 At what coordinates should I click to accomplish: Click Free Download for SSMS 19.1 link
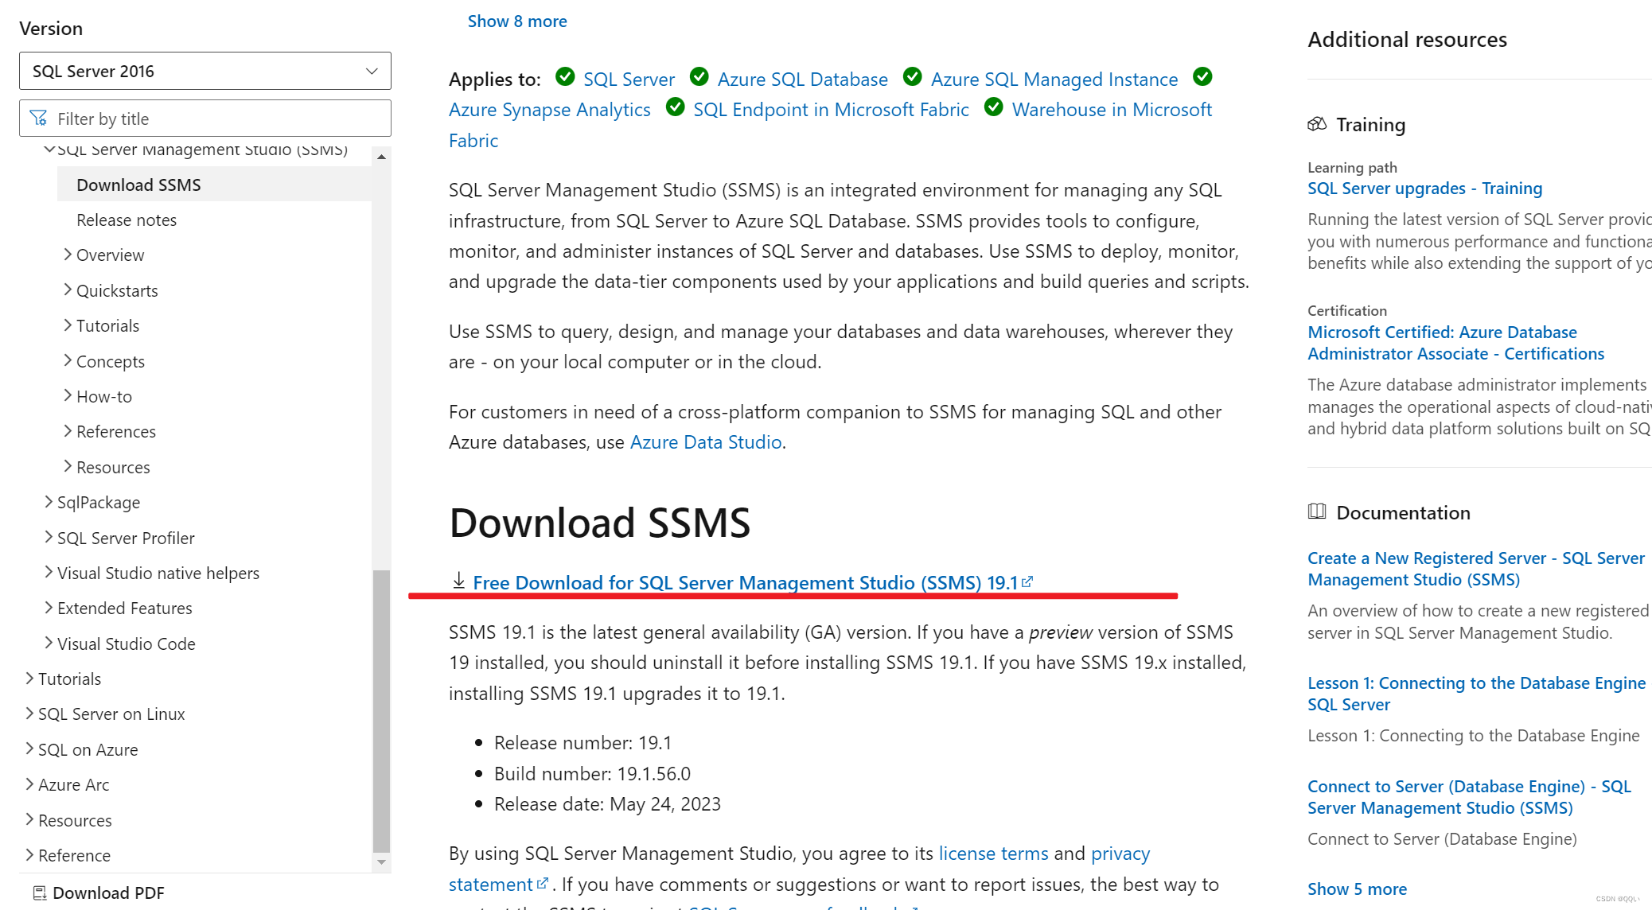tap(746, 583)
